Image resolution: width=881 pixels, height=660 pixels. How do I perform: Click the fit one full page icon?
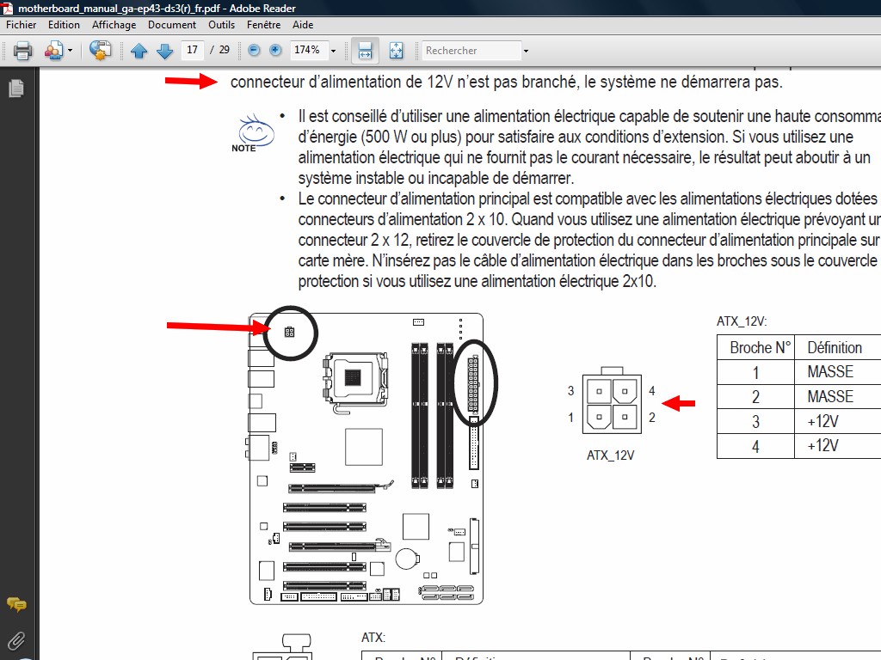point(396,51)
